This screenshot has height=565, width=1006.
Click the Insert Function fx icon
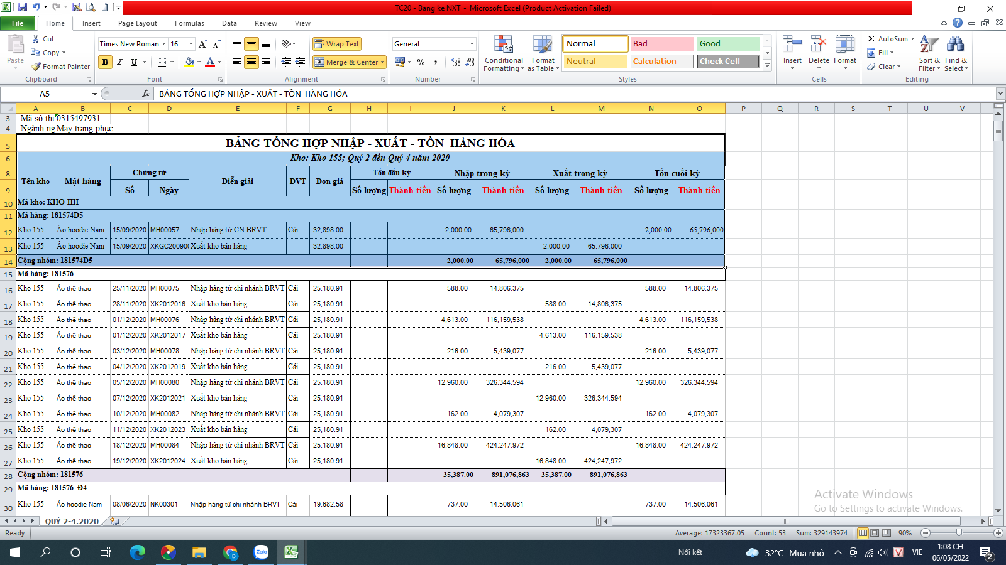coord(146,94)
